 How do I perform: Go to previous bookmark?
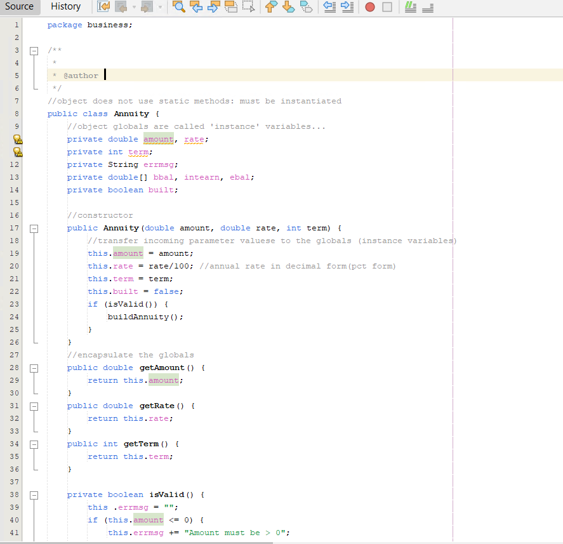271,7
